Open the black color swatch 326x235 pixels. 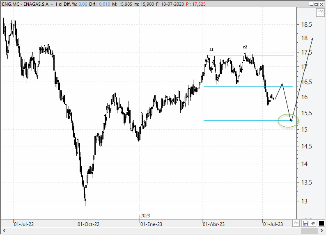(321, 224)
